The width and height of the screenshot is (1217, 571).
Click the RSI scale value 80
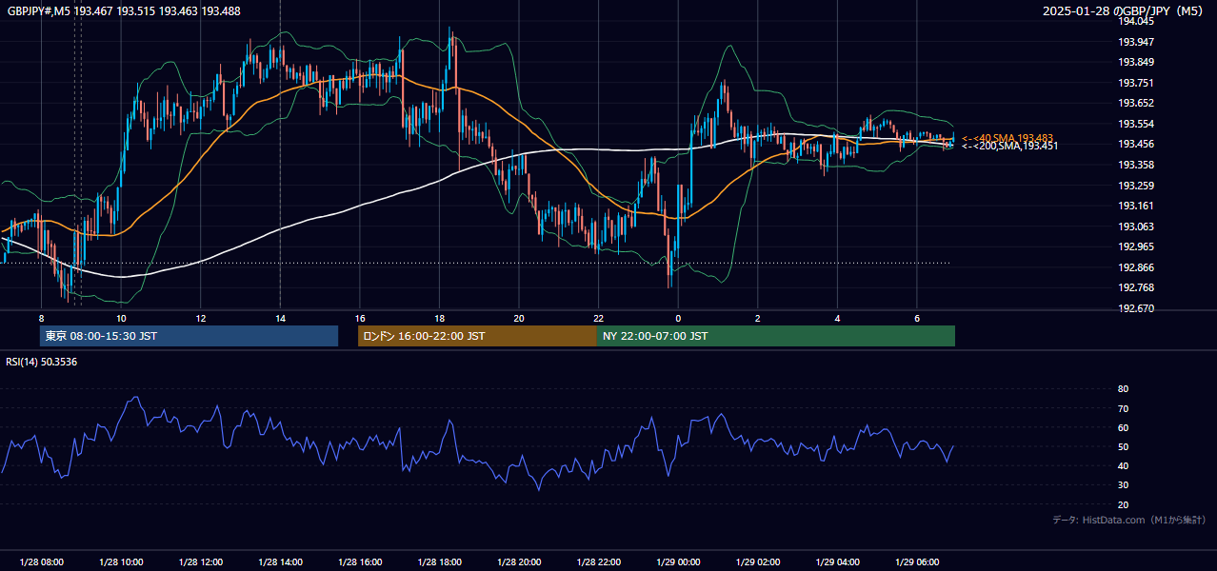coord(1123,389)
